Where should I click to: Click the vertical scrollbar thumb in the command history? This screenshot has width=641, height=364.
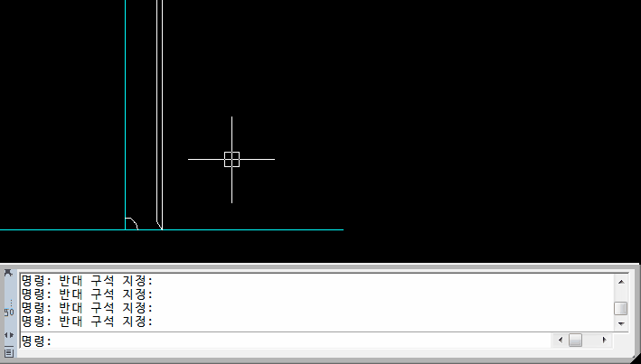[621, 308]
